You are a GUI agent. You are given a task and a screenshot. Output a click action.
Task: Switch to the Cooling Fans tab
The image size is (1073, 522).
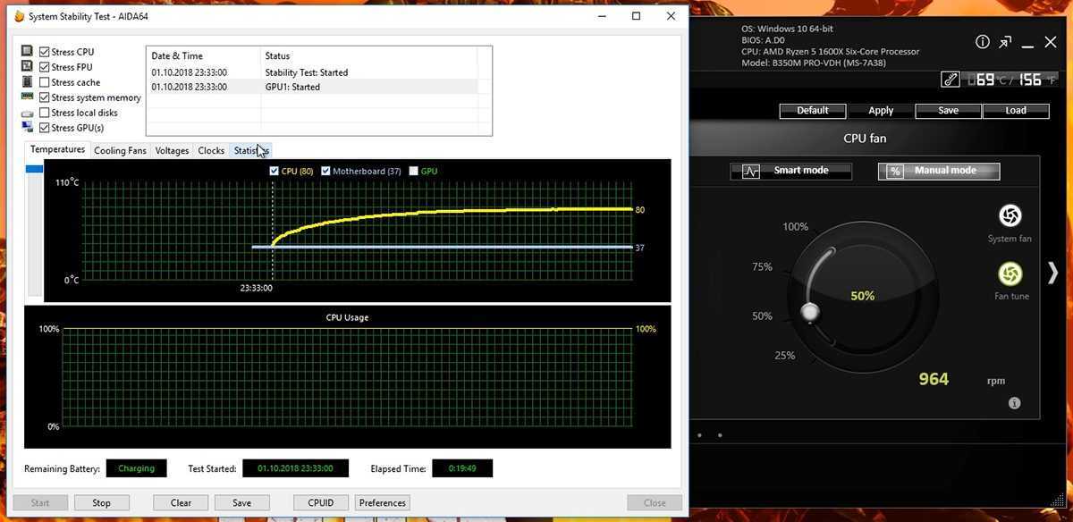coord(120,150)
